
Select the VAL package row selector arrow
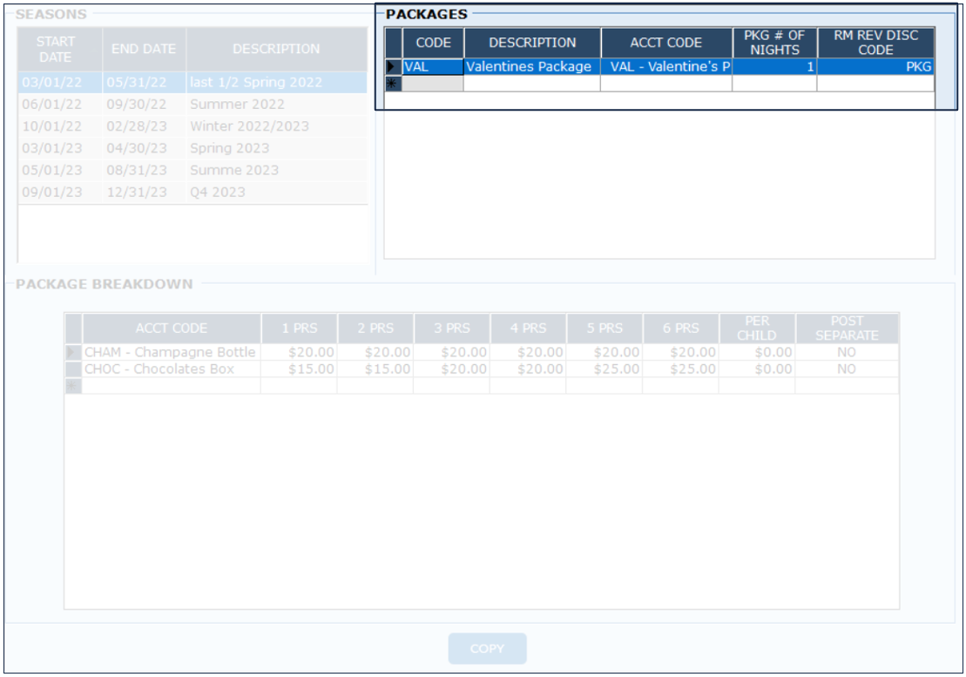393,67
